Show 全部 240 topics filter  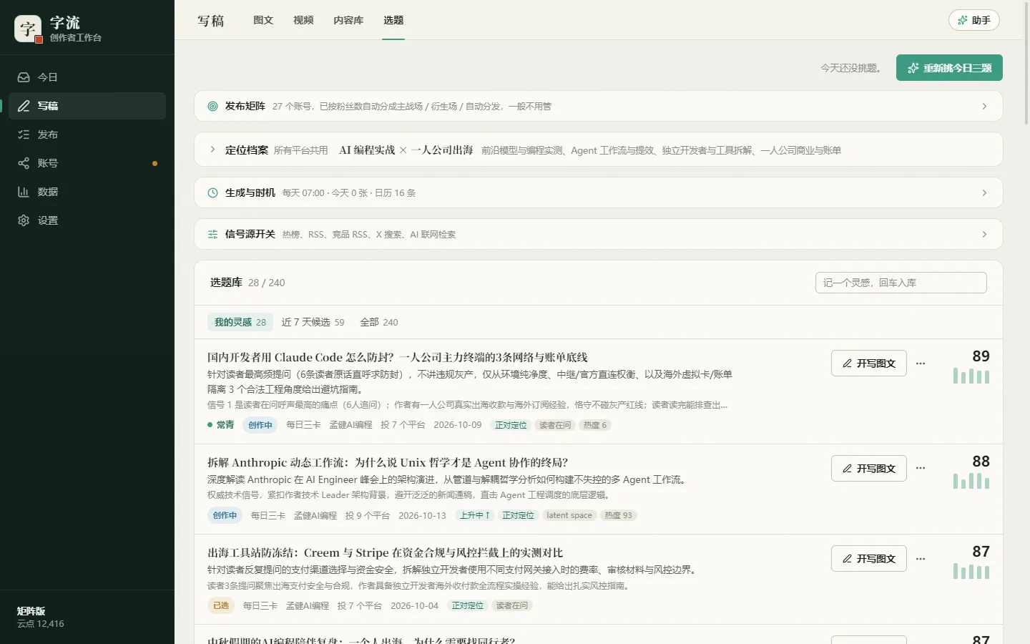[x=379, y=322]
